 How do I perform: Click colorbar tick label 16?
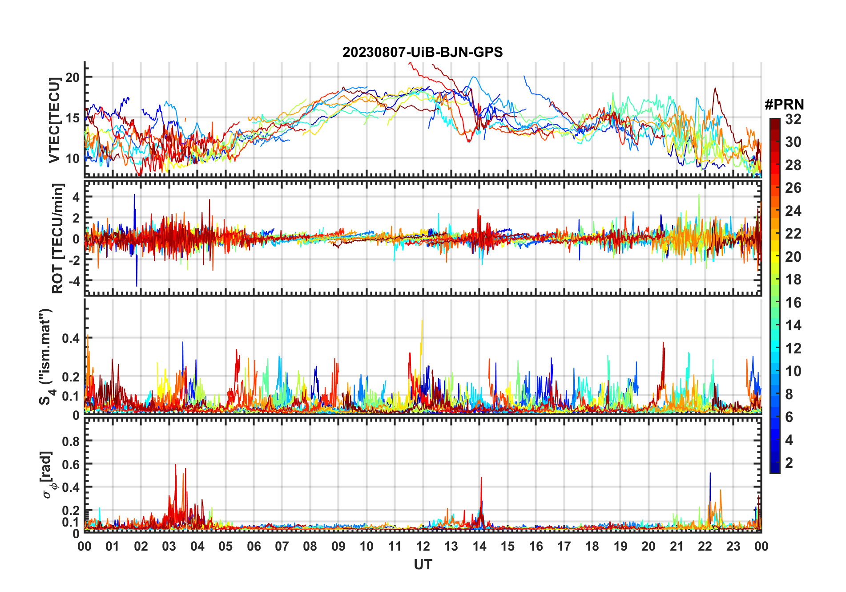[x=793, y=303]
